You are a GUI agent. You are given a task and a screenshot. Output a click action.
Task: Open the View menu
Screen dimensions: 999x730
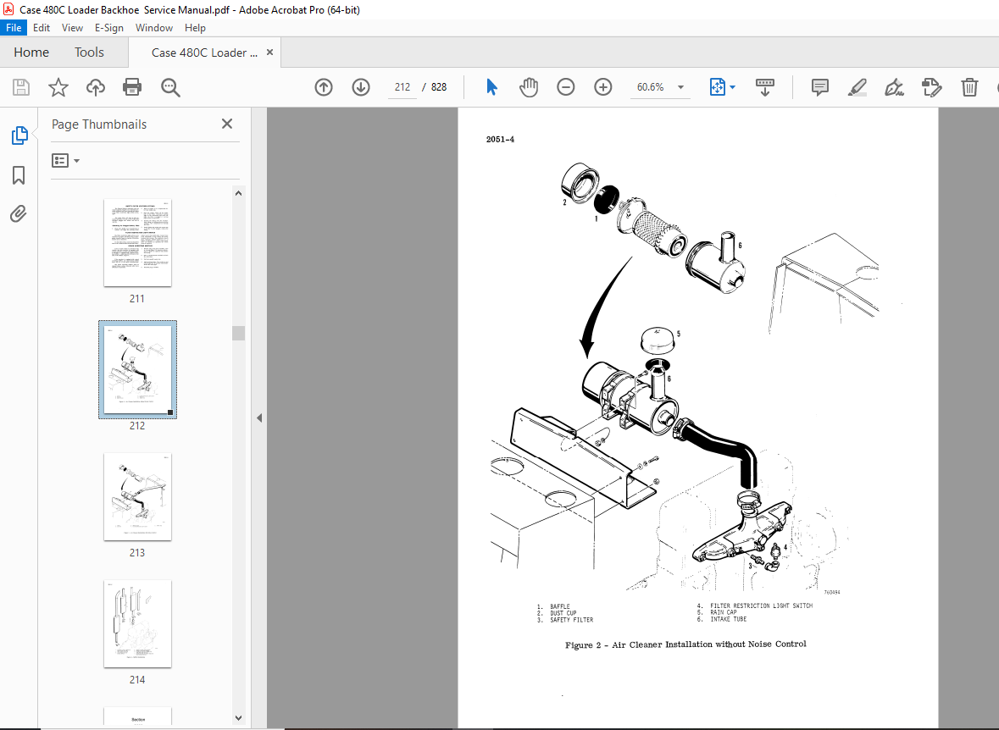[72, 27]
